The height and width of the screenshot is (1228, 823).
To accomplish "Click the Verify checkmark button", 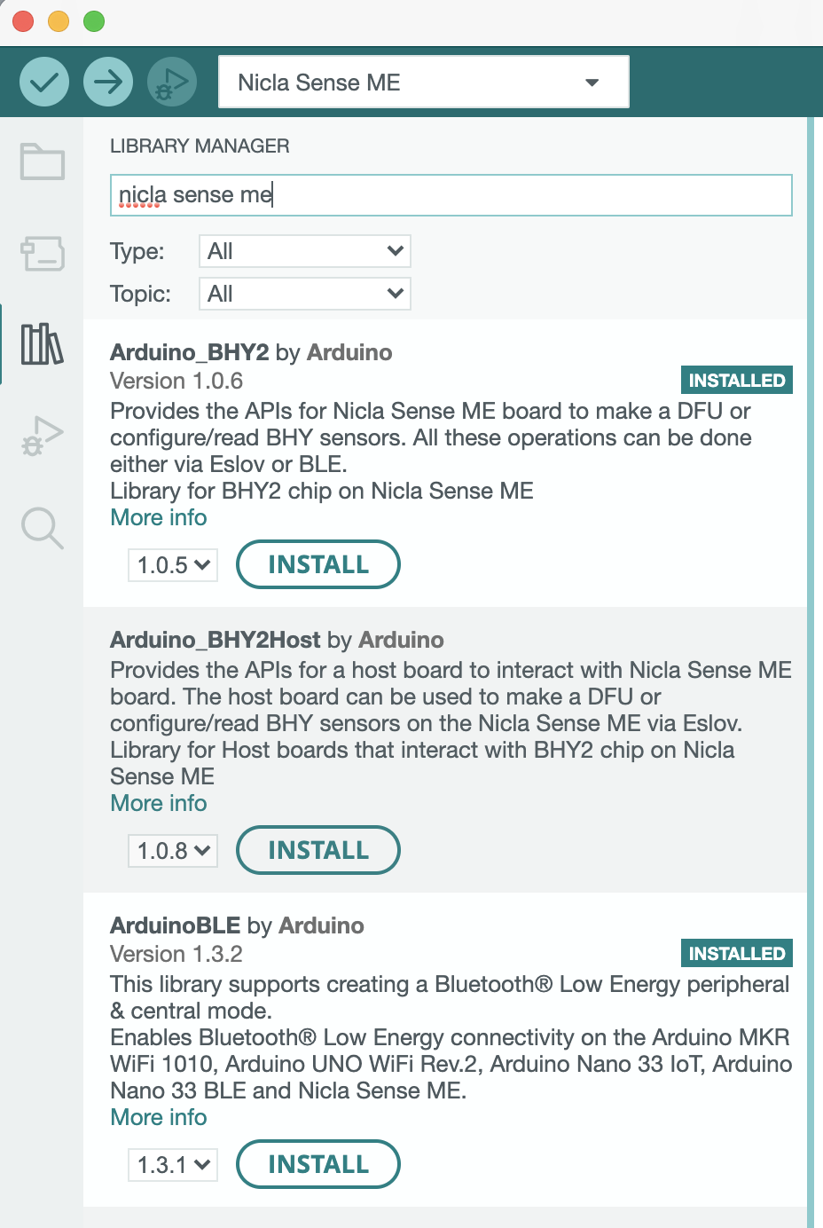I will click(x=44, y=83).
